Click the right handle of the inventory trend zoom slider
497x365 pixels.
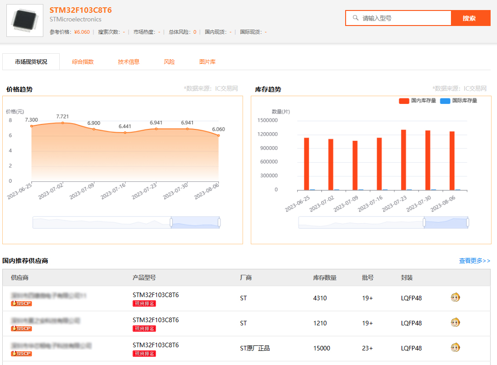tap(467, 222)
